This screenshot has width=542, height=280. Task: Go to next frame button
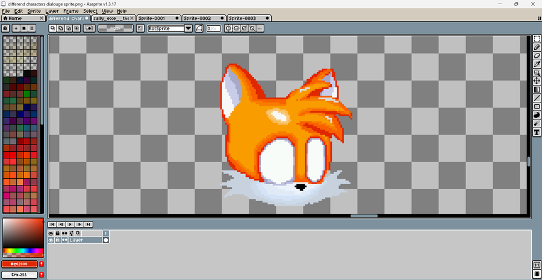(x=79, y=225)
